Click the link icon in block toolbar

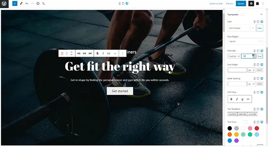109,53
